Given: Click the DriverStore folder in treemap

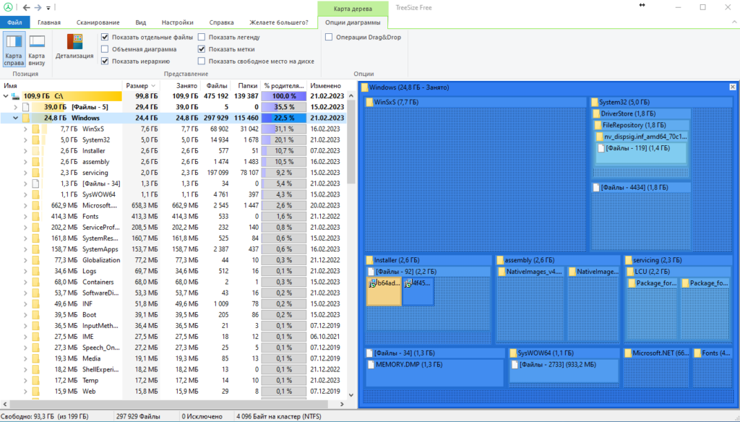Looking at the screenshot, I should 642,113.
